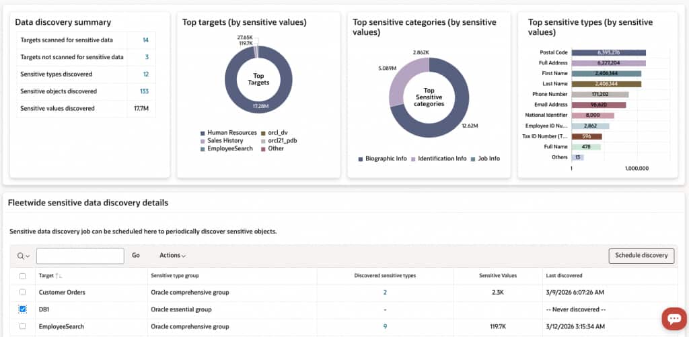Image resolution: width=689 pixels, height=337 pixels.
Task: Click inside the search text field
Action: click(80, 256)
